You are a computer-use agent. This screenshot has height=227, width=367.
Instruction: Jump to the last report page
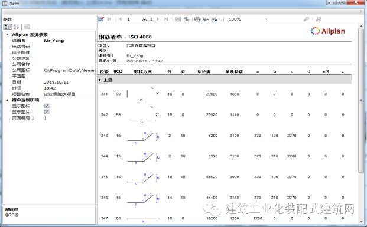166,19
